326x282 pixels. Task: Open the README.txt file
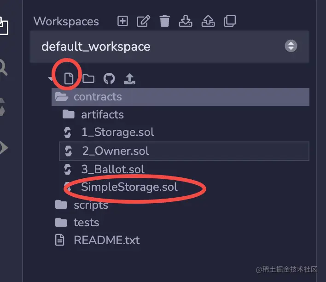(106, 240)
